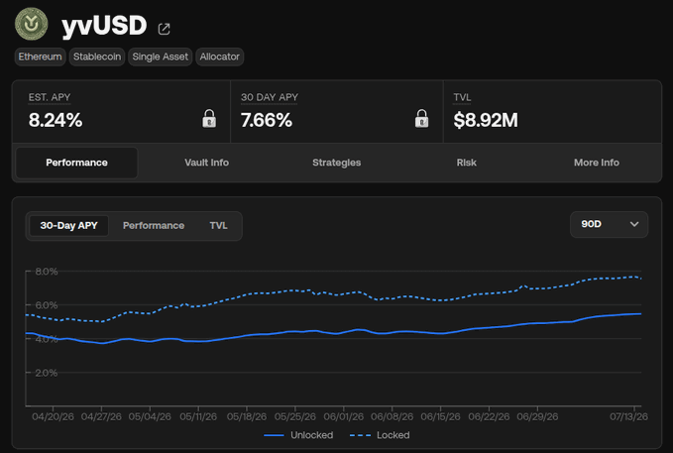Click the EST. APY label
Image resolution: width=673 pixels, height=453 pixels.
click(50, 97)
